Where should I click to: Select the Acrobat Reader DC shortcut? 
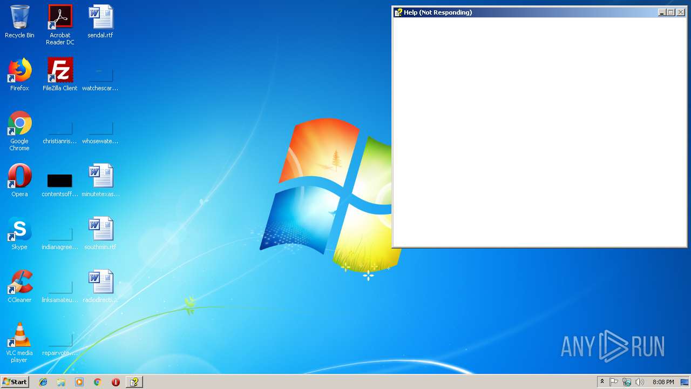(x=60, y=25)
